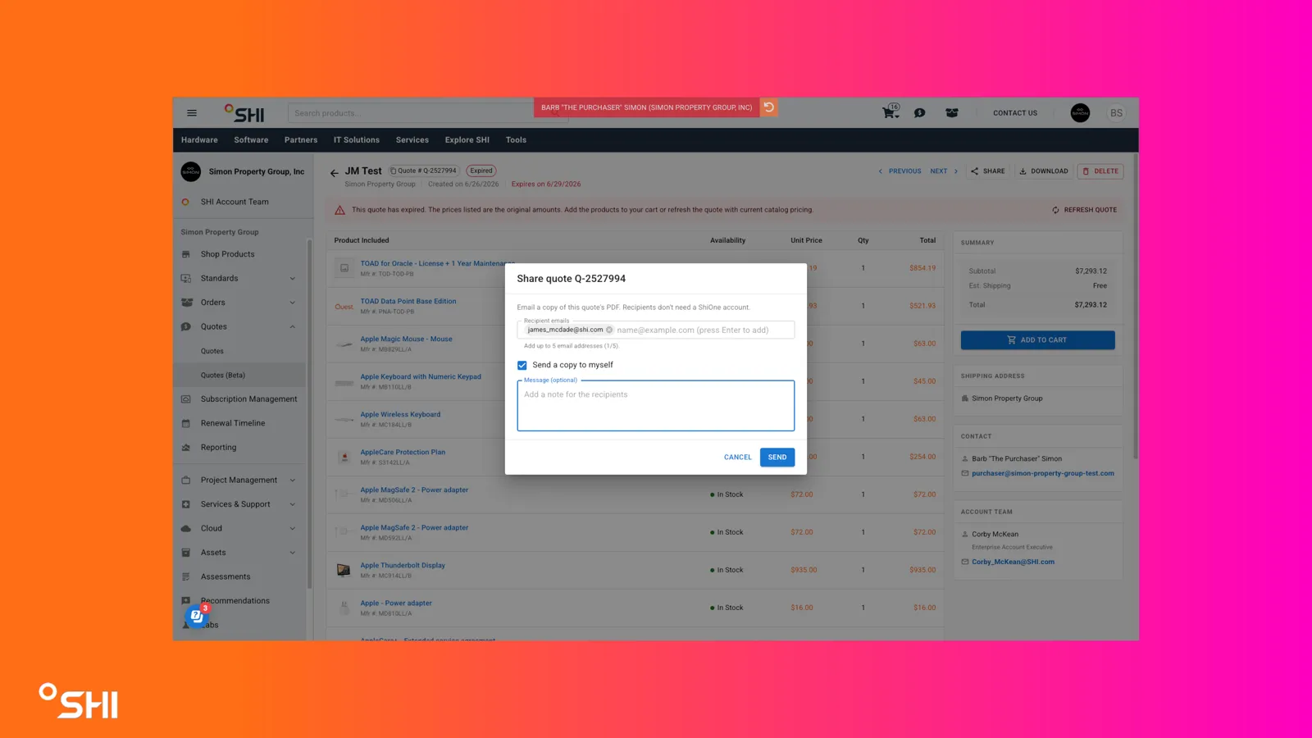1312x738 pixels.
Task: Open the Hardware menu
Action: [199, 140]
